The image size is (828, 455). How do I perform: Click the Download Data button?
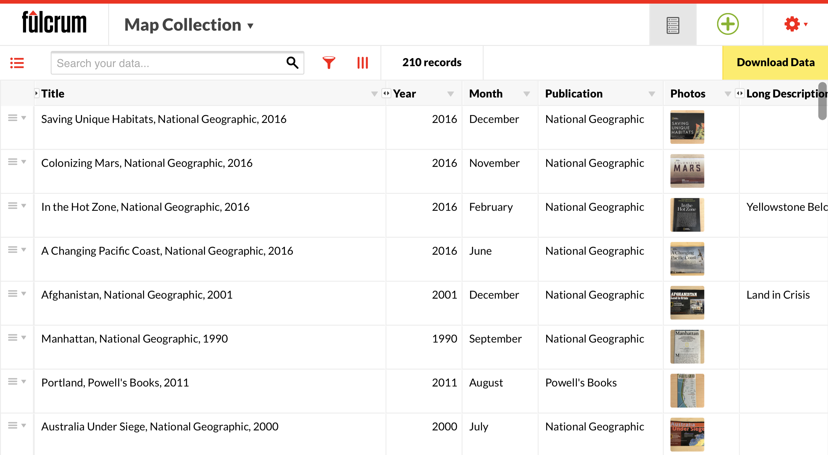tap(775, 62)
